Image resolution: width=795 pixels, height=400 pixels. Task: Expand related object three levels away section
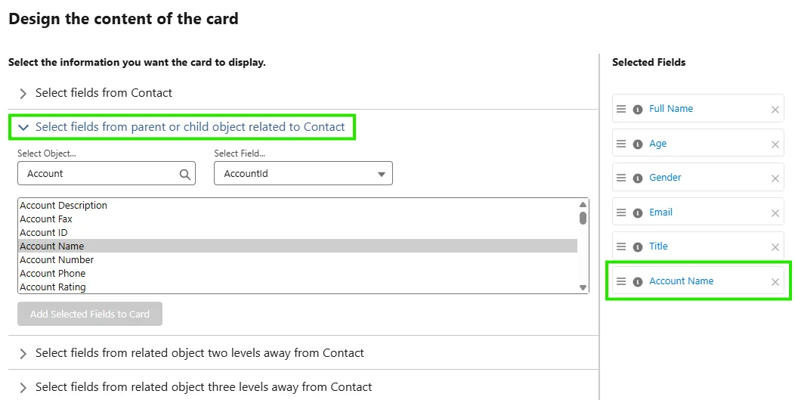pos(23,387)
